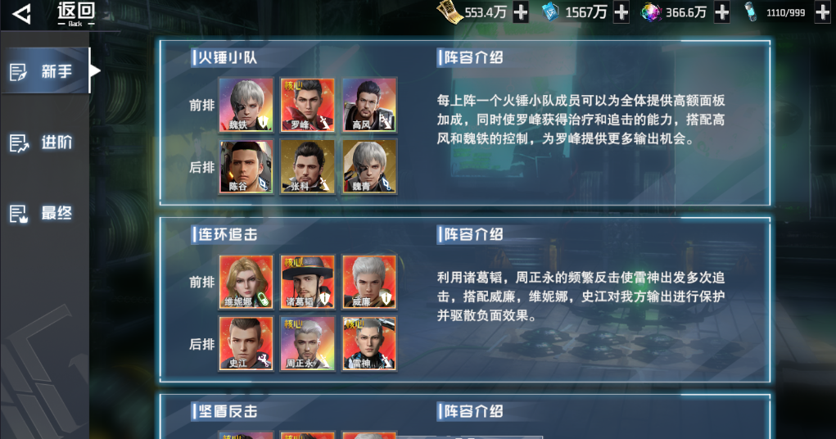Image resolution: width=836 pixels, height=439 pixels.
Task: View hero 张科 portrait
Action: coord(308,166)
